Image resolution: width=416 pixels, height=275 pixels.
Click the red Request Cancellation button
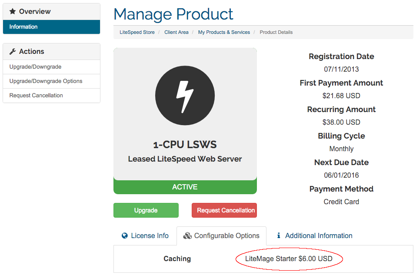coord(224,210)
